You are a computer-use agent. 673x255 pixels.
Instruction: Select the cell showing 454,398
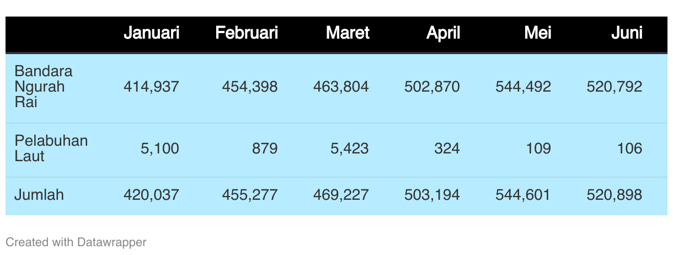pos(250,87)
